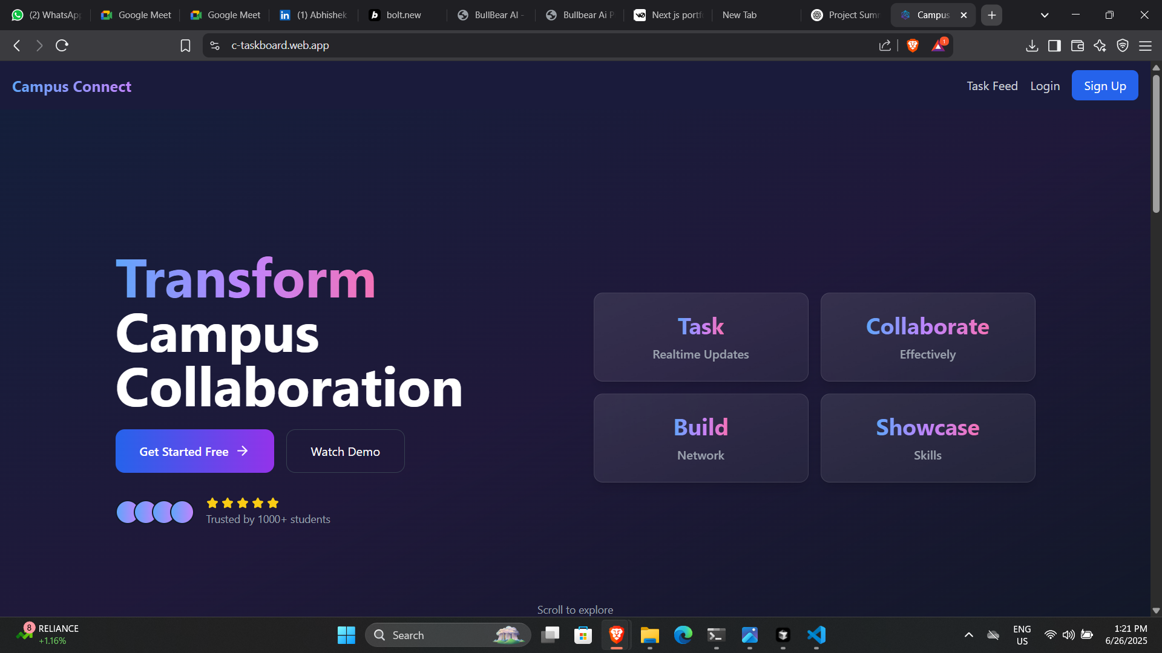1162x653 pixels.
Task: Click the Get Started Free button
Action: click(x=194, y=451)
